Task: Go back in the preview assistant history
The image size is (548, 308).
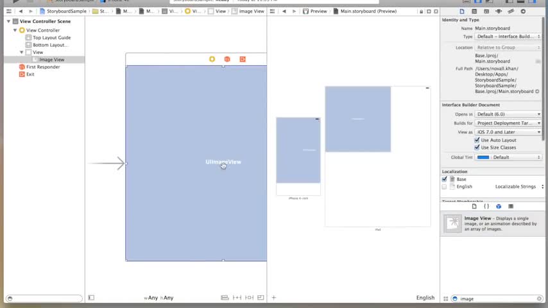Action: click(284, 11)
